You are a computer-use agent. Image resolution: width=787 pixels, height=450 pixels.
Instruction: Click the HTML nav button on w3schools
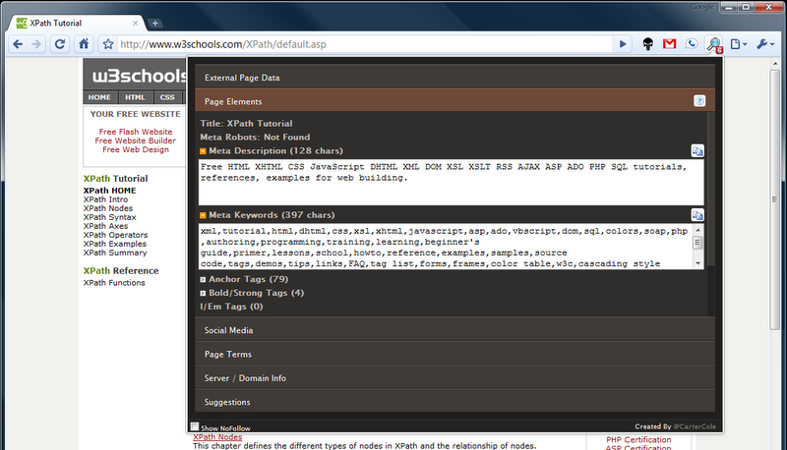135,97
